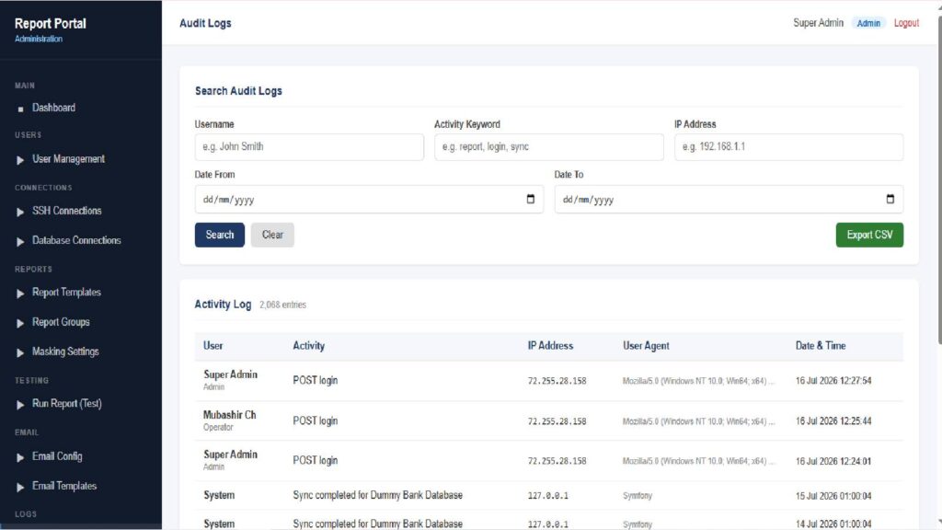Click the blue Search button
942x530 pixels.
coord(219,235)
